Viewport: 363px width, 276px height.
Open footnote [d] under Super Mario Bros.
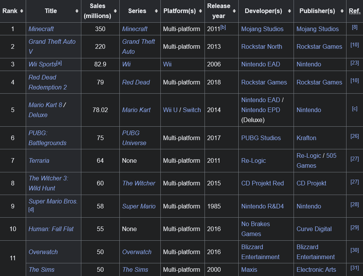31,209
